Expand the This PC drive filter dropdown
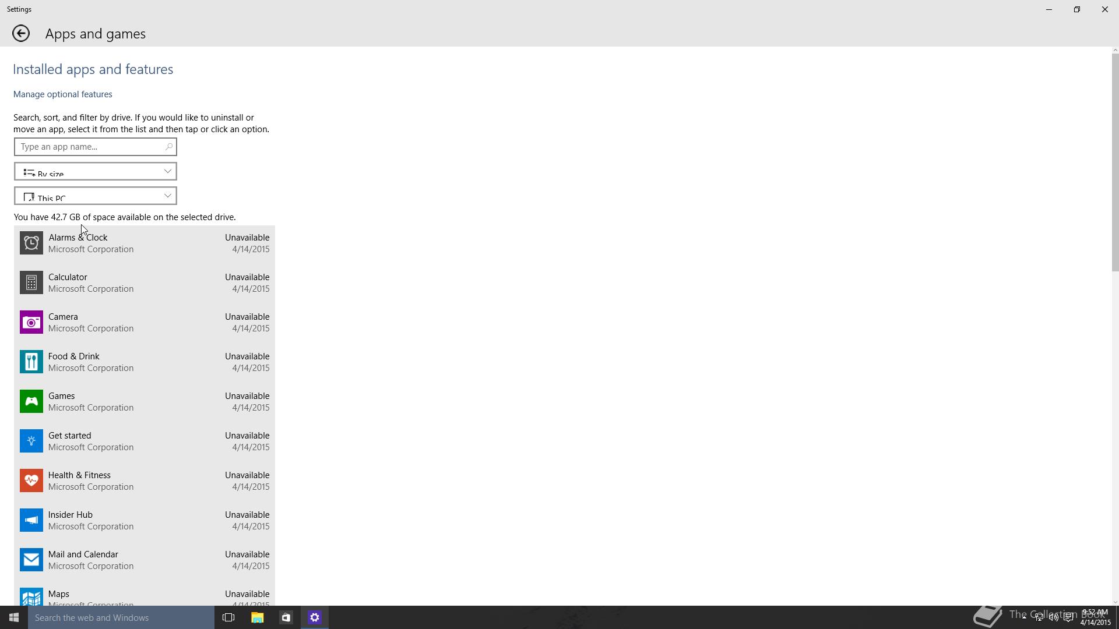 96,196
